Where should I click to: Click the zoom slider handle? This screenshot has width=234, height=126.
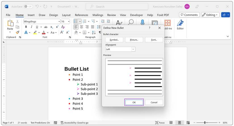pyautogui.click(x=205, y=123)
